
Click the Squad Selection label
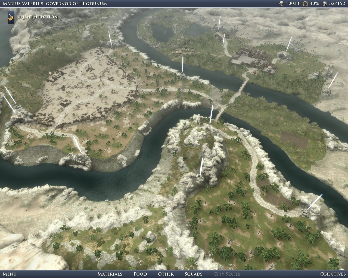(x=37, y=17)
